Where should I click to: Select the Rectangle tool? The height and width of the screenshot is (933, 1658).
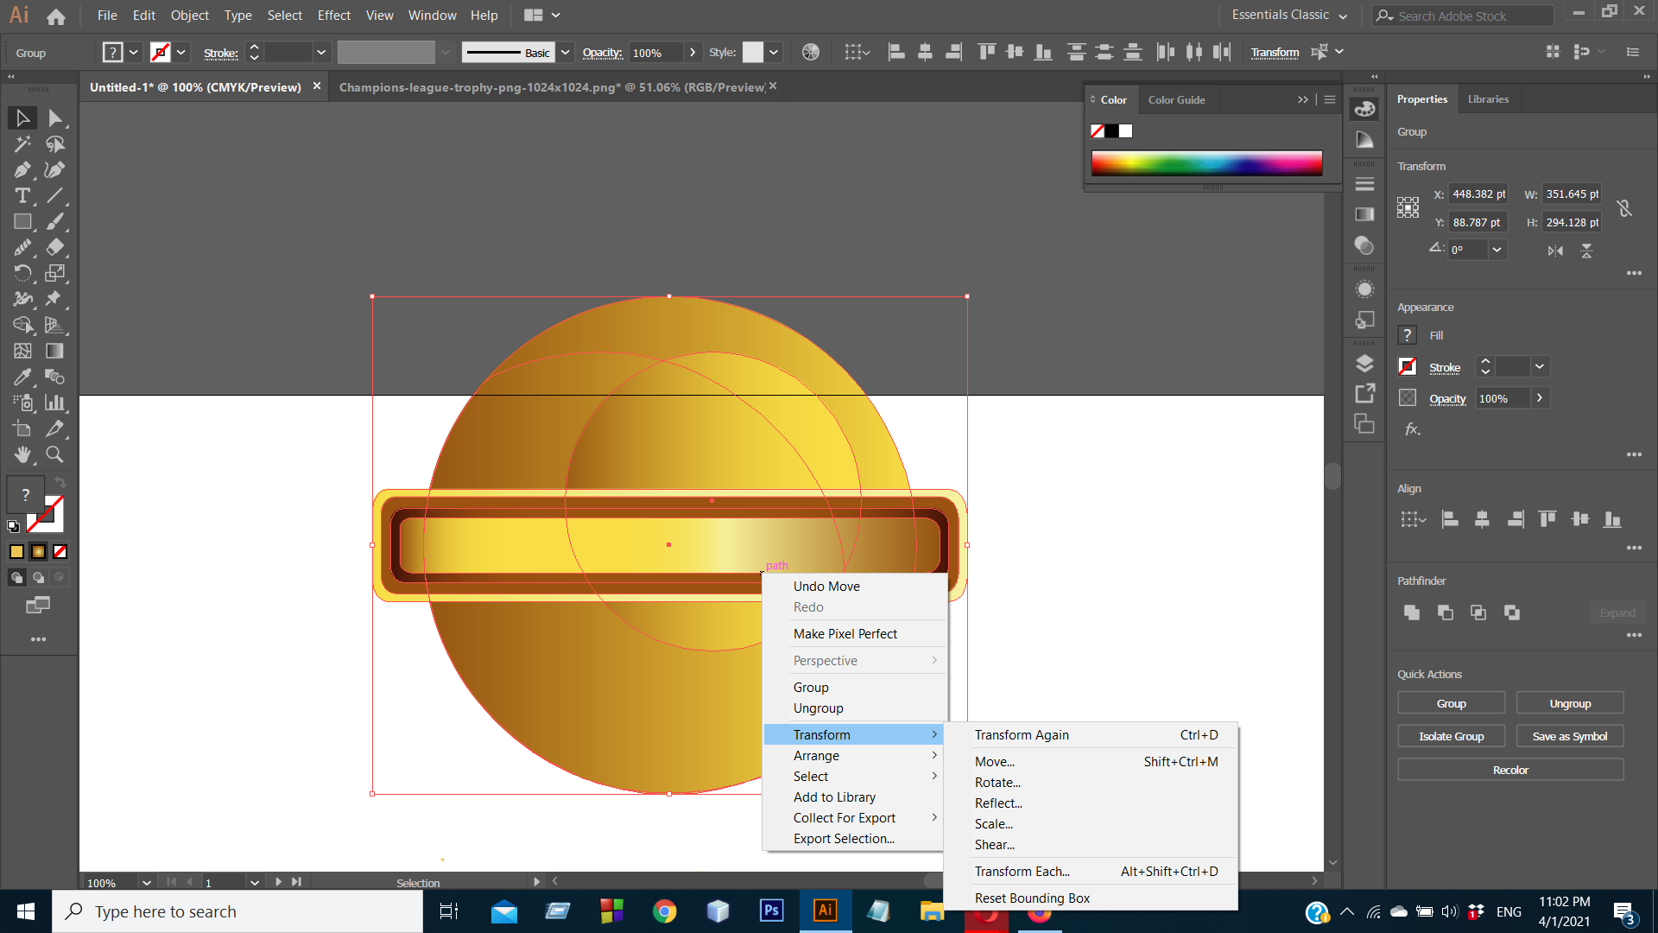[22, 221]
